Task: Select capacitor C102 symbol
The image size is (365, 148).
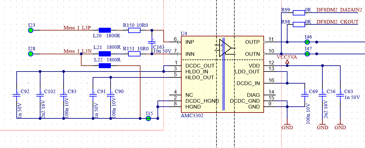Action: (x=40, y=95)
